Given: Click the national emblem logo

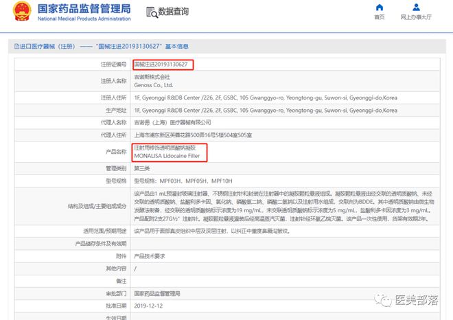Looking at the screenshot, I should 22,11.
